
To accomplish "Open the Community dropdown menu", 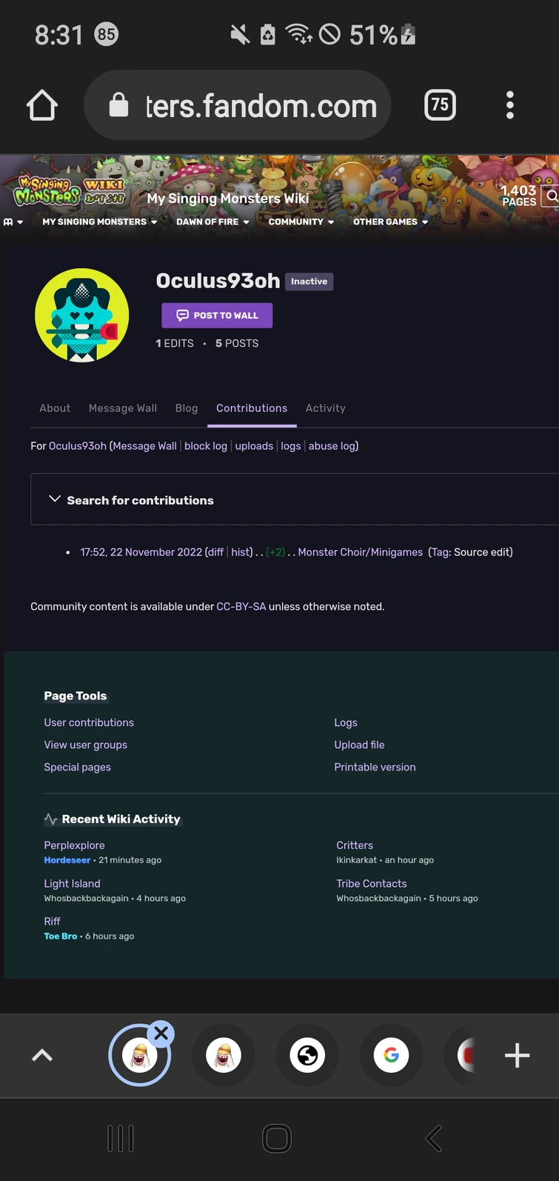I will pos(301,222).
